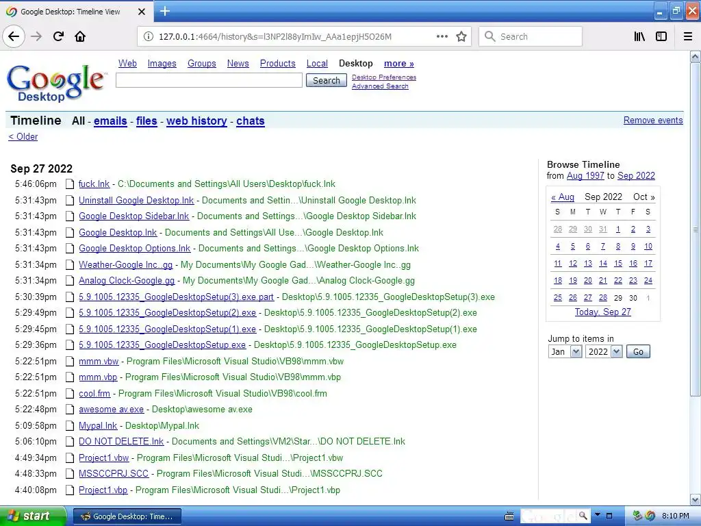
Task: Open the browser hamburger menu
Action: (688, 36)
